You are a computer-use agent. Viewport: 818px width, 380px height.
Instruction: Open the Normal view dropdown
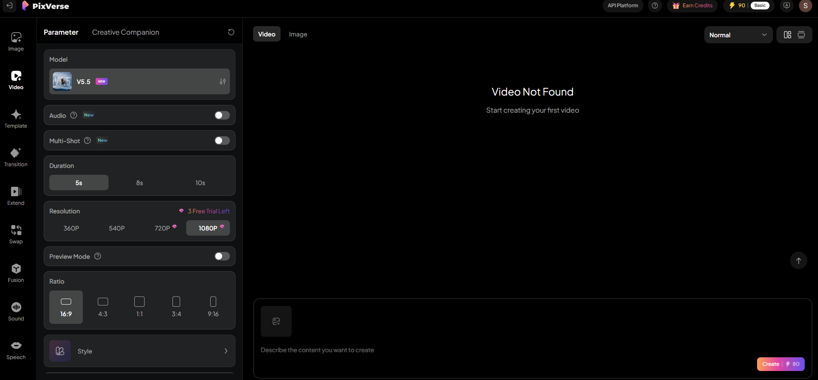pos(738,35)
